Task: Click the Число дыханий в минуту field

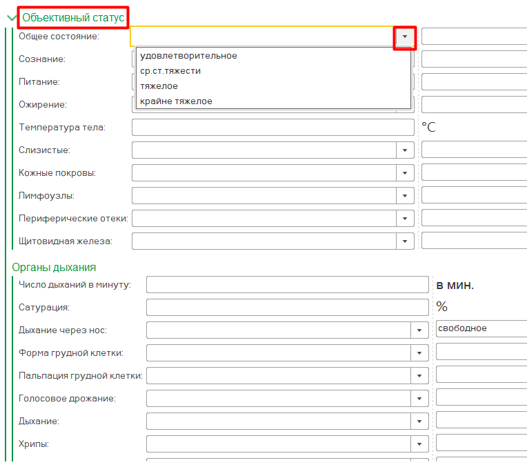Action: (287, 285)
